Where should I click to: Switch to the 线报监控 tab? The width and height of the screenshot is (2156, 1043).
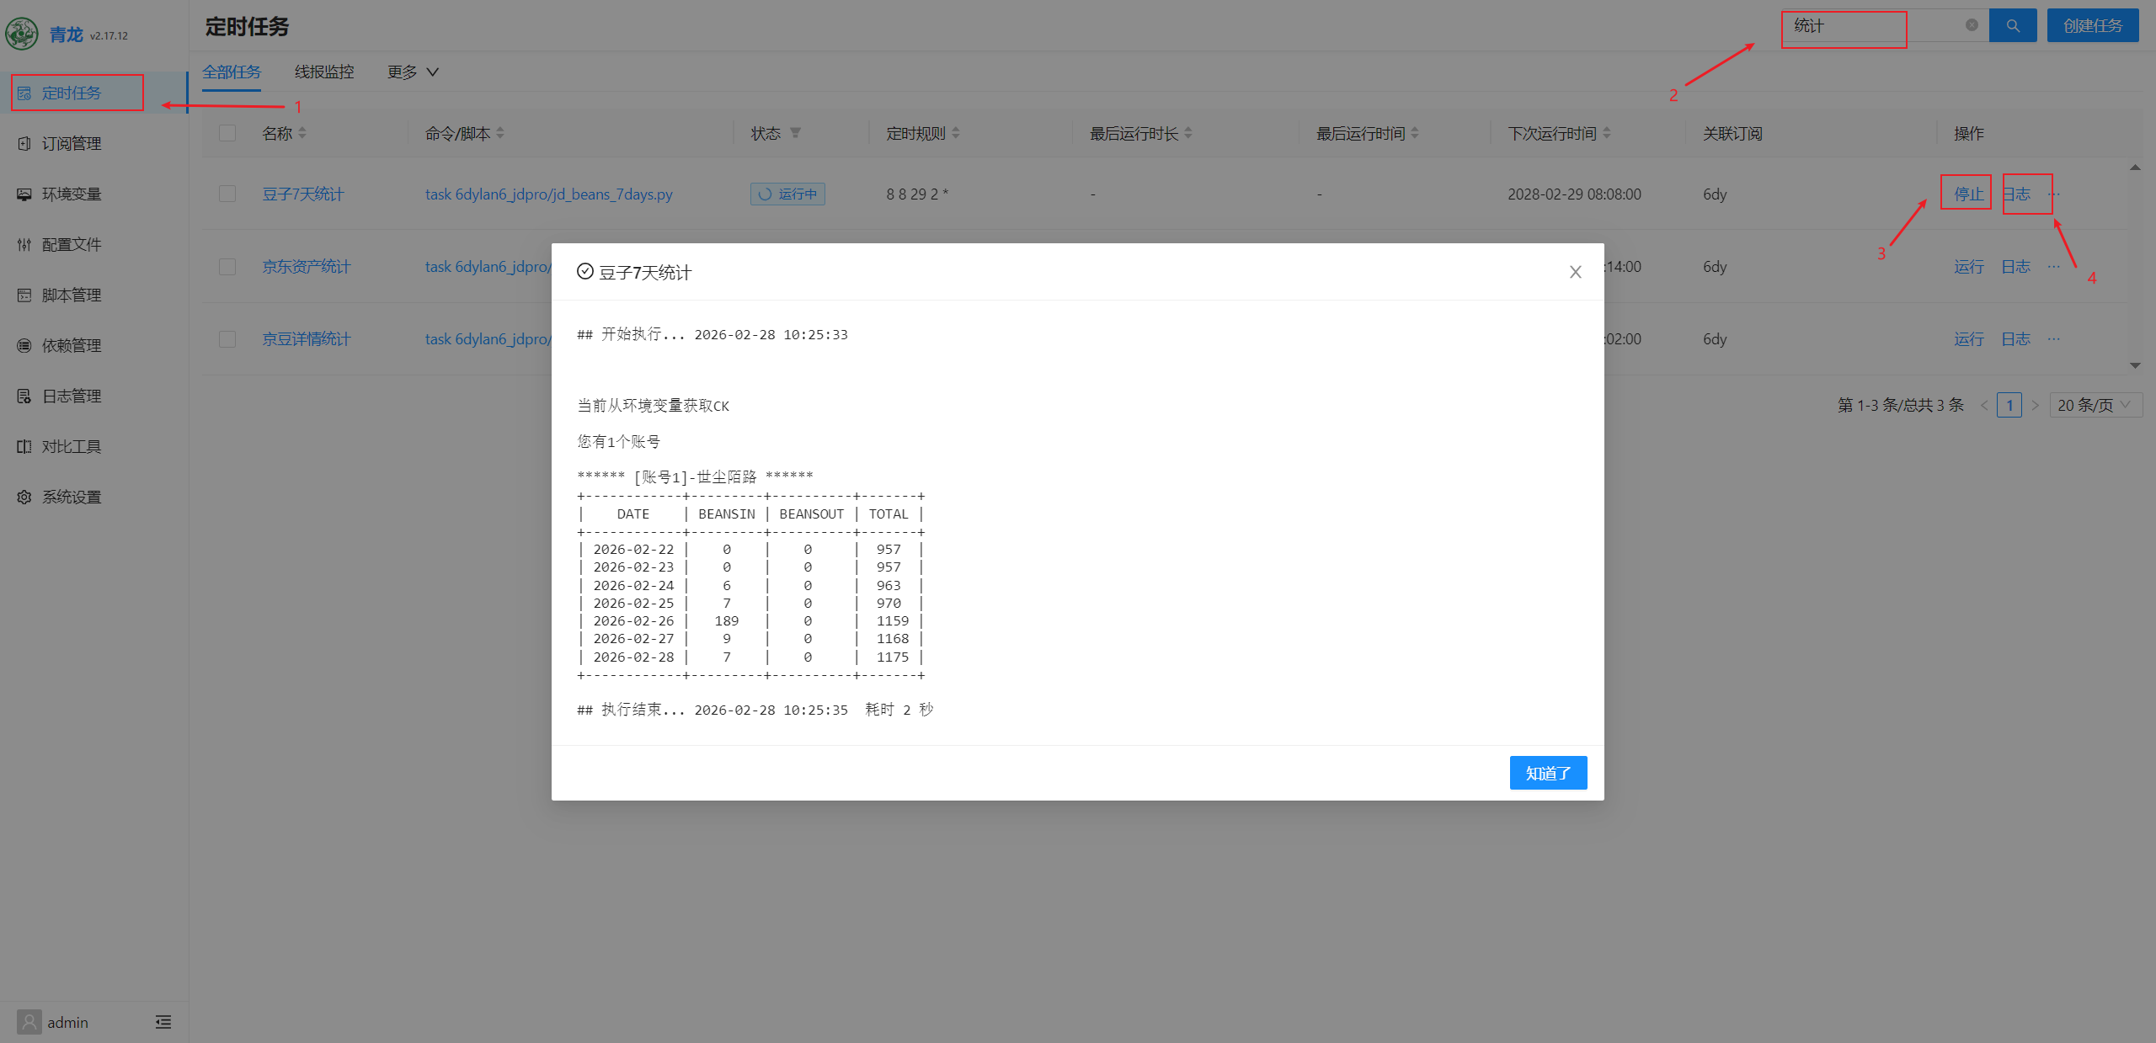coord(323,72)
